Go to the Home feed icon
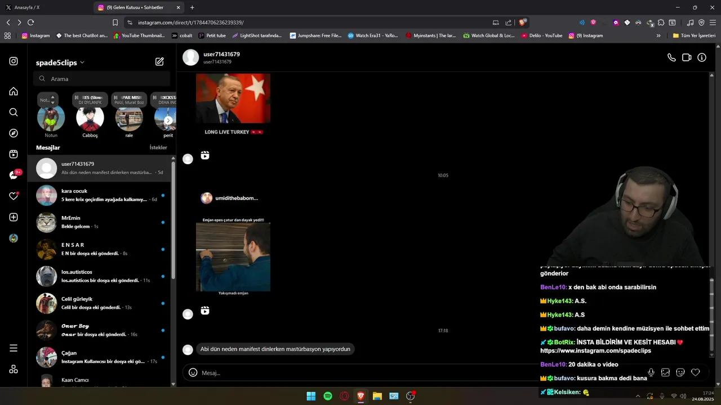 point(14,91)
